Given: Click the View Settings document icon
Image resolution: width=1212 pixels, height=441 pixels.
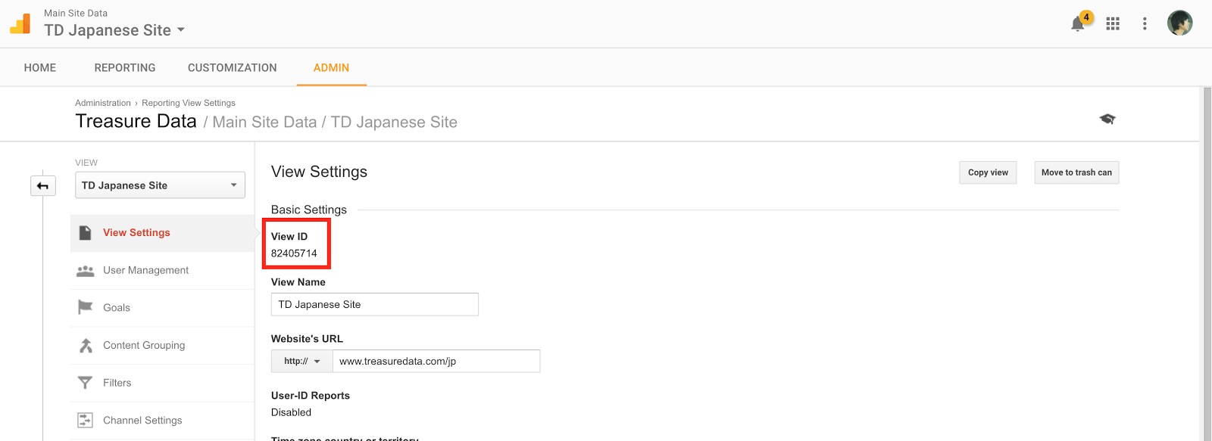Looking at the screenshot, I should coord(86,233).
